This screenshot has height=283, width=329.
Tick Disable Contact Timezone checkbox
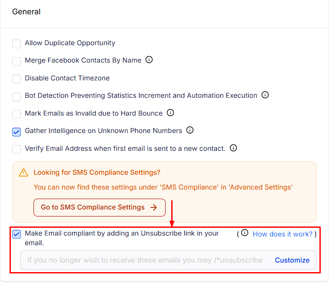[17, 79]
